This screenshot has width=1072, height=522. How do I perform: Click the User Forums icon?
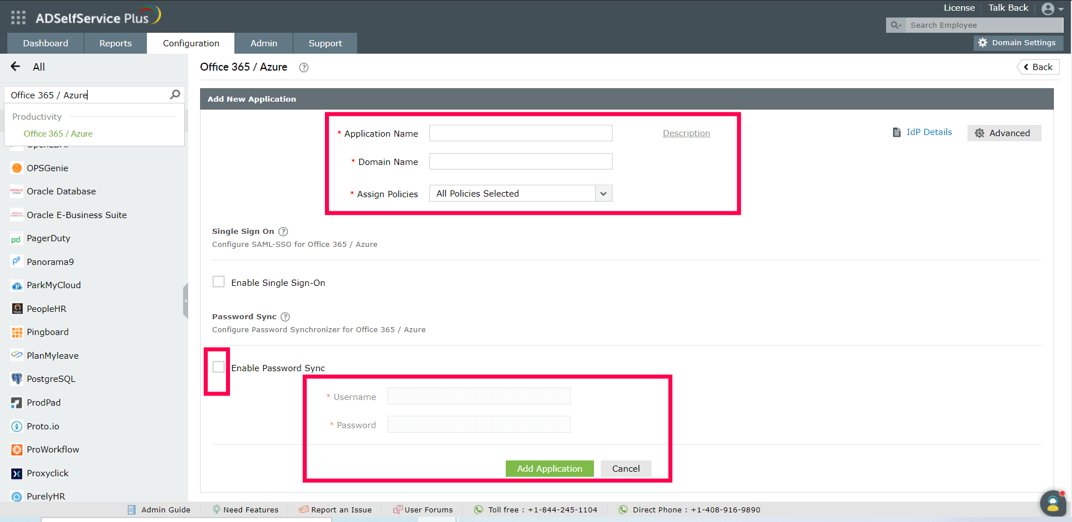[398, 510]
